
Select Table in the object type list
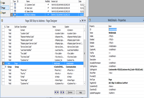click(x=3, y=3)
